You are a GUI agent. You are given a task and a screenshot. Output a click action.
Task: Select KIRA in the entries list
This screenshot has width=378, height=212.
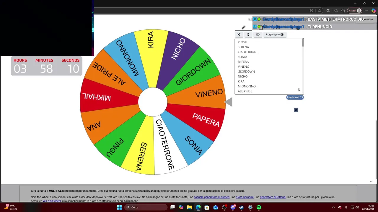pos(241,81)
